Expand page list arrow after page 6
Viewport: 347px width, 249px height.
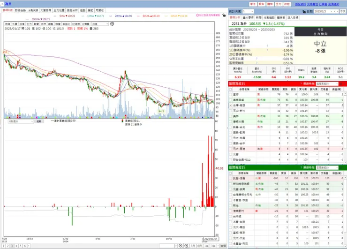pos(29,246)
